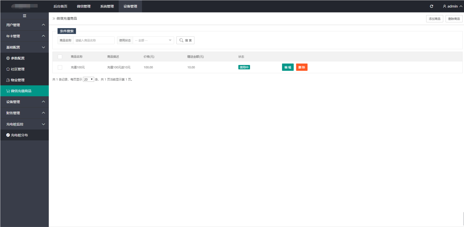
Task: Click the person icon beside 物业管理
Action: coord(8,80)
